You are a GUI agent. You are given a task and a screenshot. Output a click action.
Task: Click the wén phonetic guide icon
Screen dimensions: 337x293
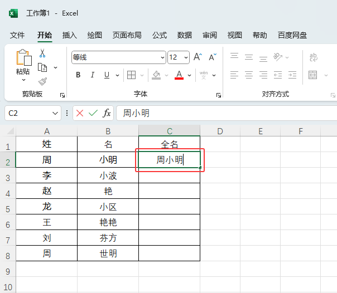(x=204, y=75)
